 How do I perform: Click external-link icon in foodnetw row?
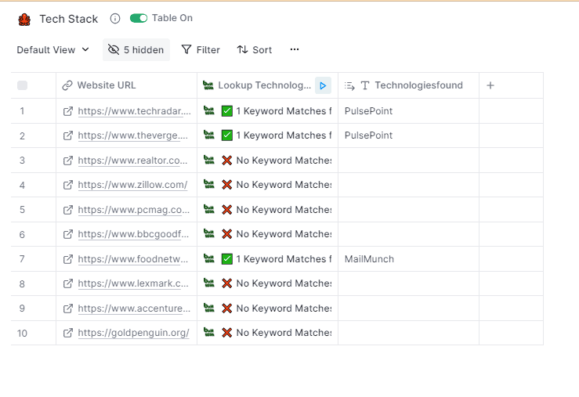coord(68,259)
